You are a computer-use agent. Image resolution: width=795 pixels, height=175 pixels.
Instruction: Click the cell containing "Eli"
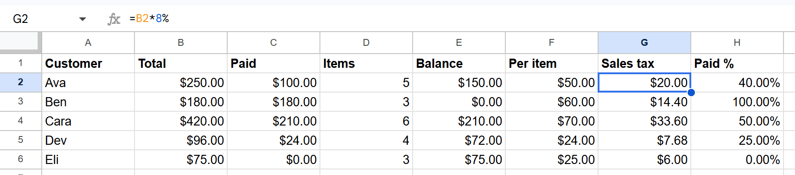tap(88, 159)
